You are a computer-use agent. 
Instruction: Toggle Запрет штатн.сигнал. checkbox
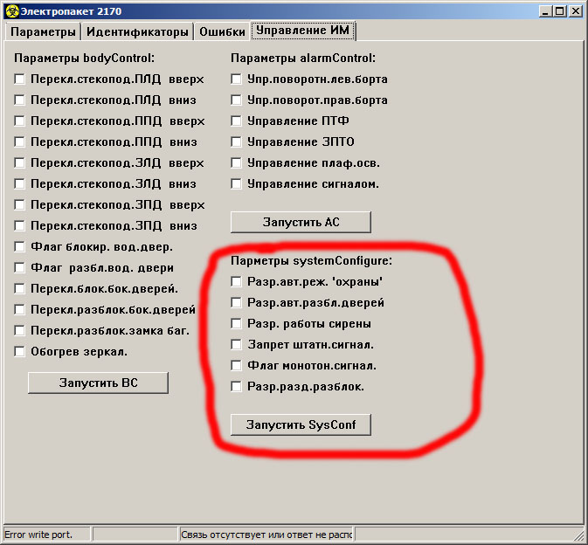pos(236,344)
